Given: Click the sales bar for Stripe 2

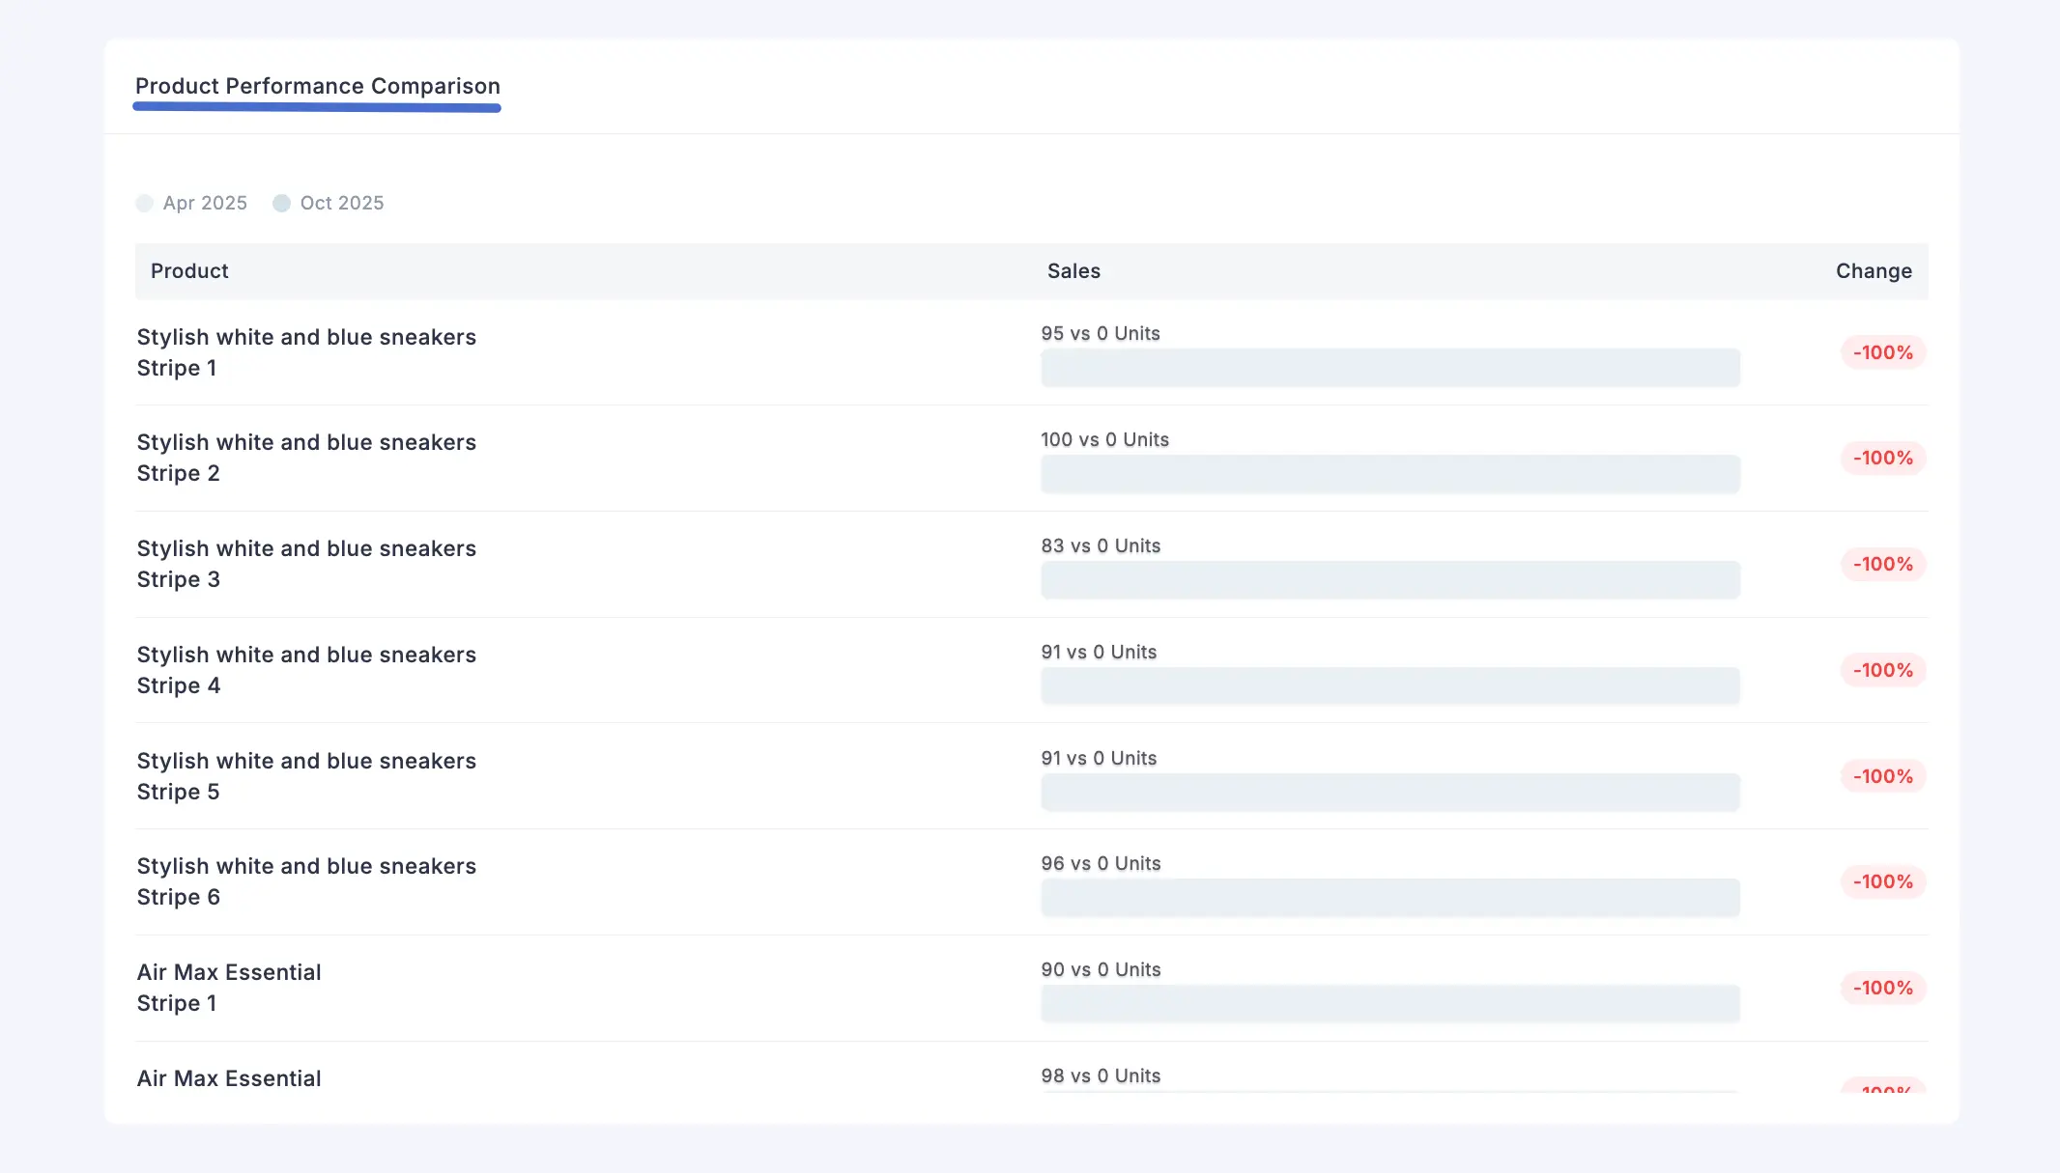Looking at the screenshot, I should 1389,474.
